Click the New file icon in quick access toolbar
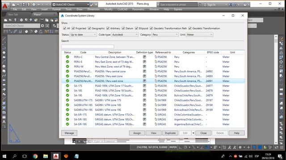The image size is (286, 160). (x=13, y=4)
